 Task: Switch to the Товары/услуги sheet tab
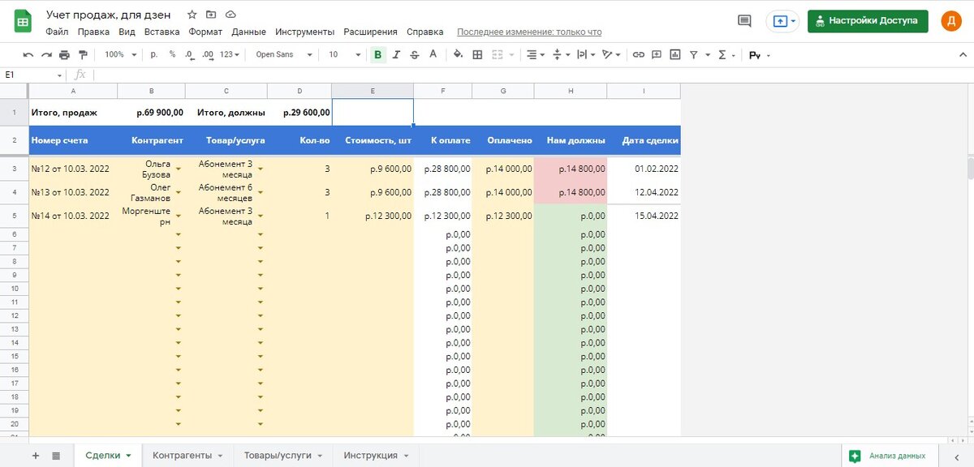tap(282, 456)
